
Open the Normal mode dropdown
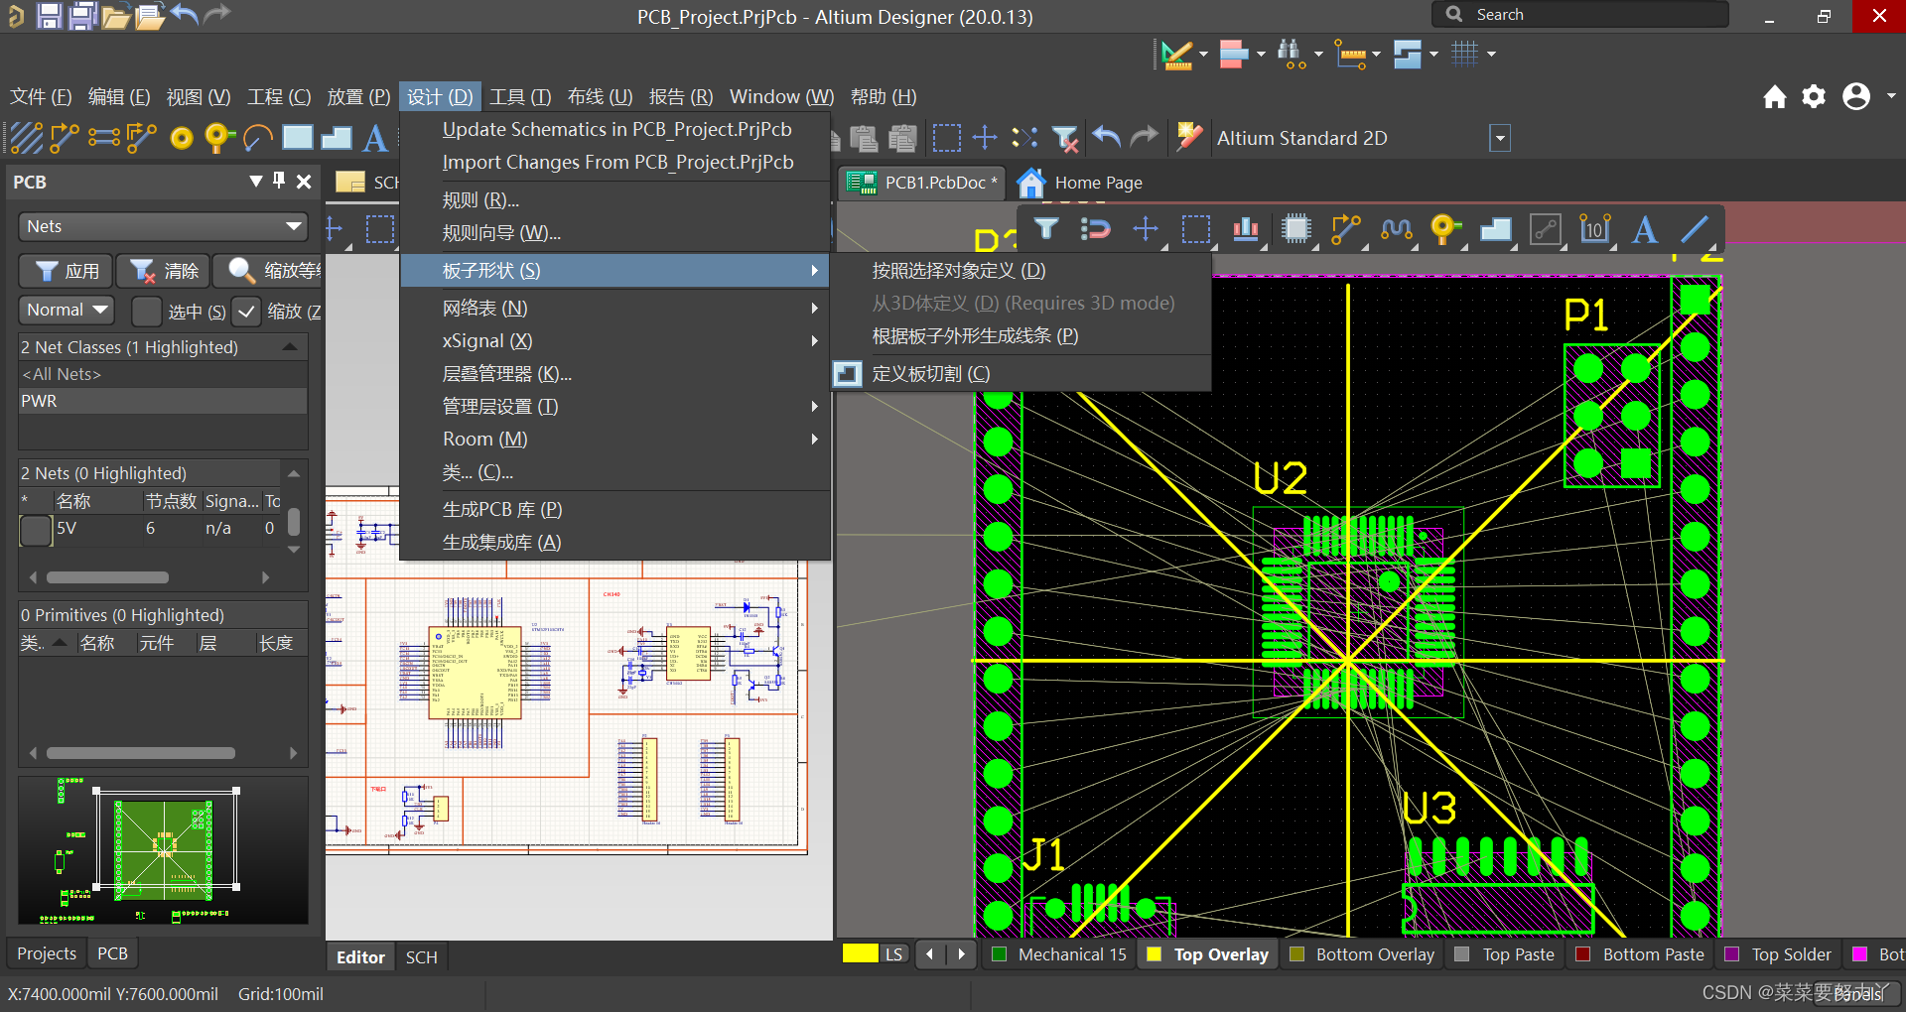click(67, 310)
